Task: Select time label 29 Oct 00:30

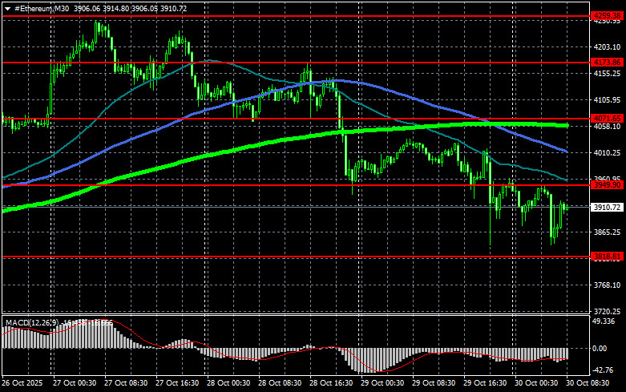Action: pyautogui.click(x=382, y=383)
